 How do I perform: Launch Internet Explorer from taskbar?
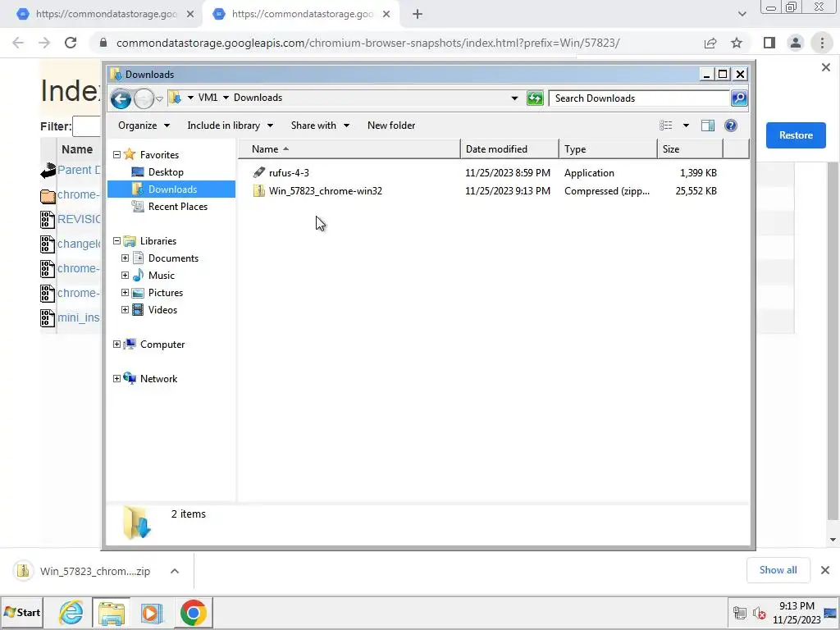pyautogui.click(x=71, y=612)
